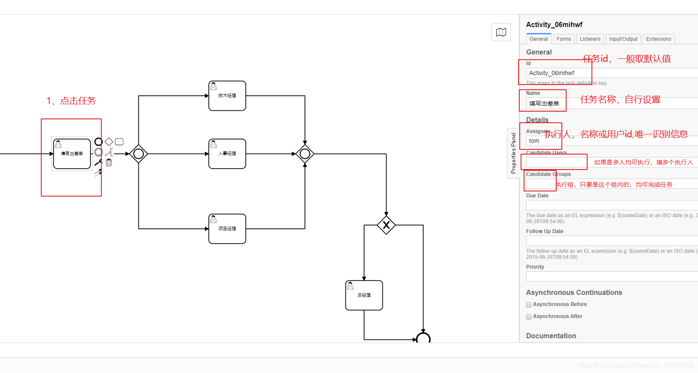Select the end event circle at bottom
The image size is (698, 373).
click(423, 338)
